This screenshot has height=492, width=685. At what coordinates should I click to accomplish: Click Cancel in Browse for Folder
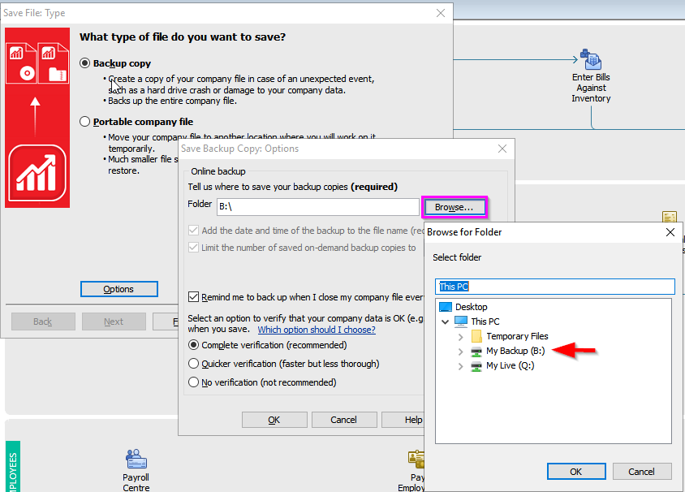click(641, 472)
